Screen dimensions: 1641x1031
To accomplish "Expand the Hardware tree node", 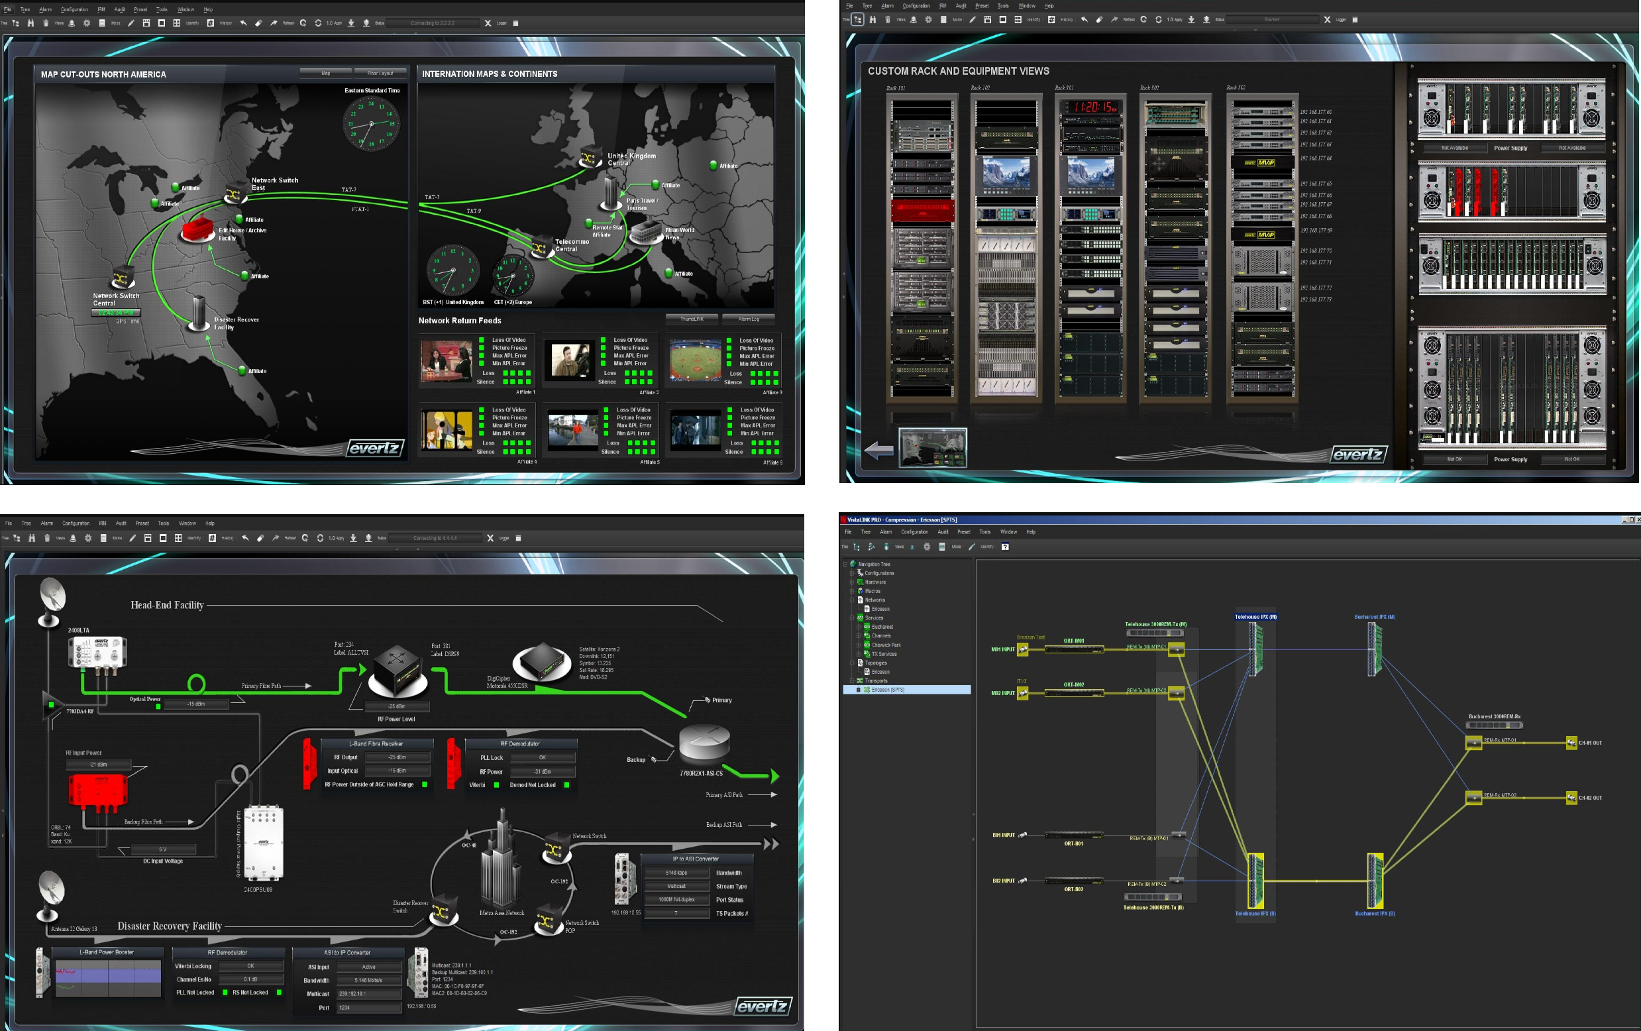I will coord(852,582).
